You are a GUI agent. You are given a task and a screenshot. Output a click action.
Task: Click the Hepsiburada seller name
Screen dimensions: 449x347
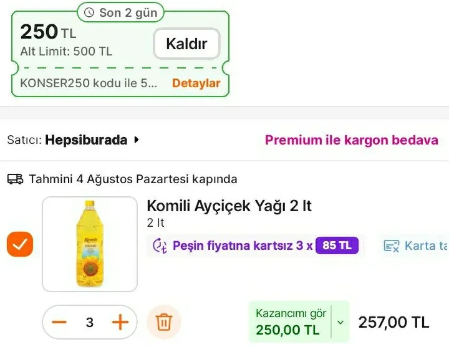[86, 140]
